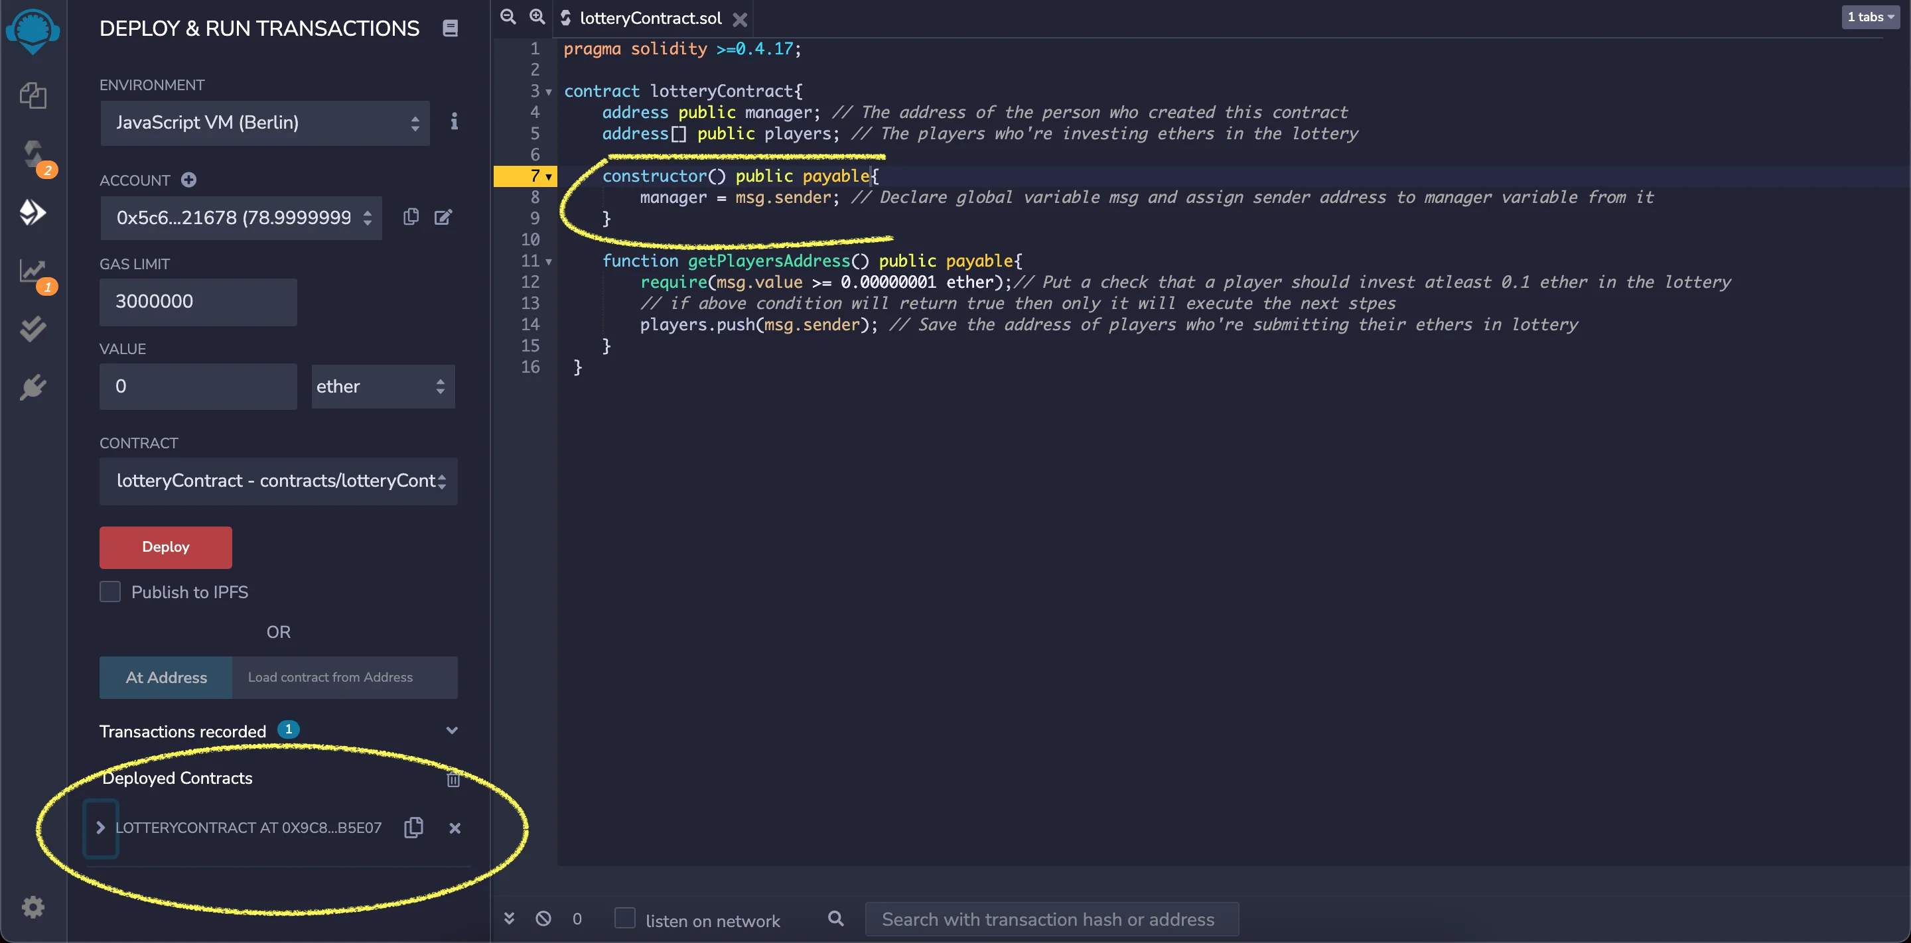This screenshot has height=943, width=1911.
Task: Open the Plugin Manager
Action: click(x=33, y=386)
